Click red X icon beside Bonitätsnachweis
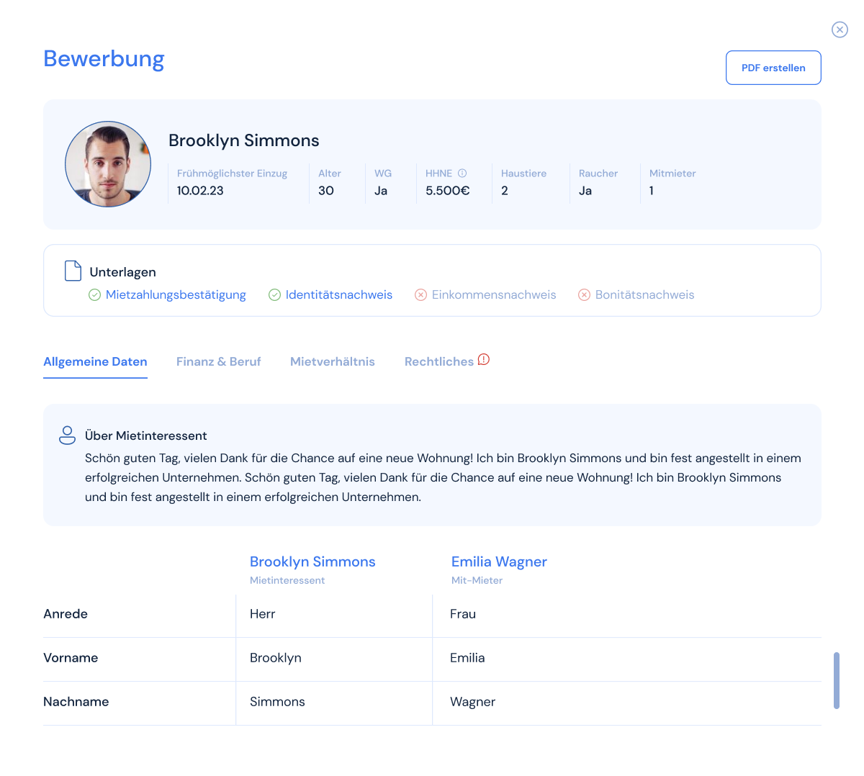This screenshot has width=864, height=776. (585, 295)
